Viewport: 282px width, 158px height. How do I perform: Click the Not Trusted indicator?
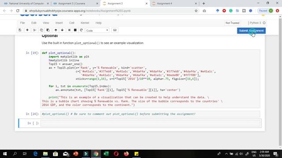coord(232,23)
